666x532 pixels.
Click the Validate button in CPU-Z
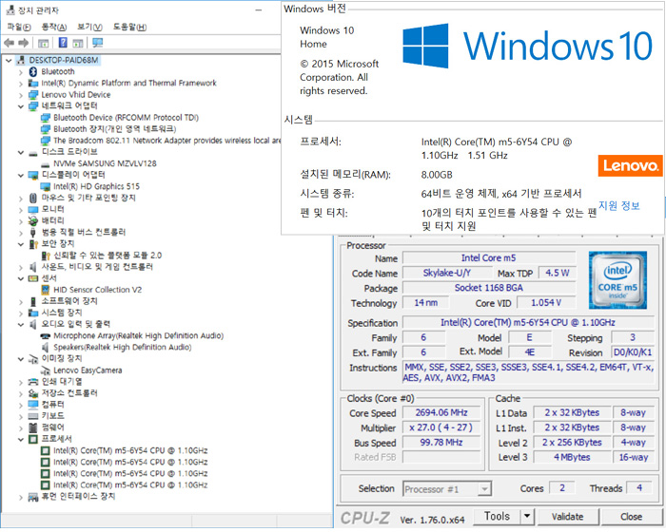coord(567,516)
